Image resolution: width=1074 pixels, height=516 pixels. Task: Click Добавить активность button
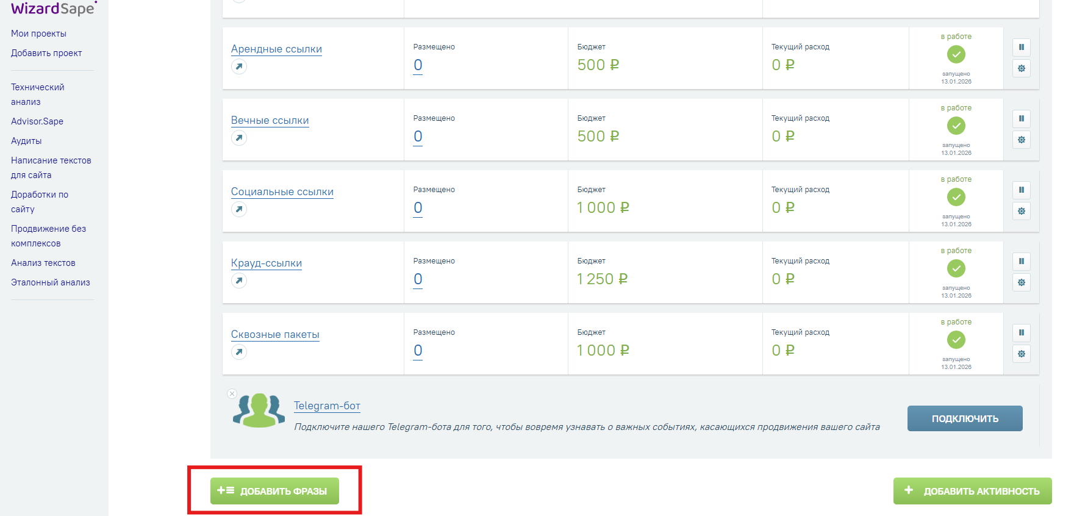(972, 491)
